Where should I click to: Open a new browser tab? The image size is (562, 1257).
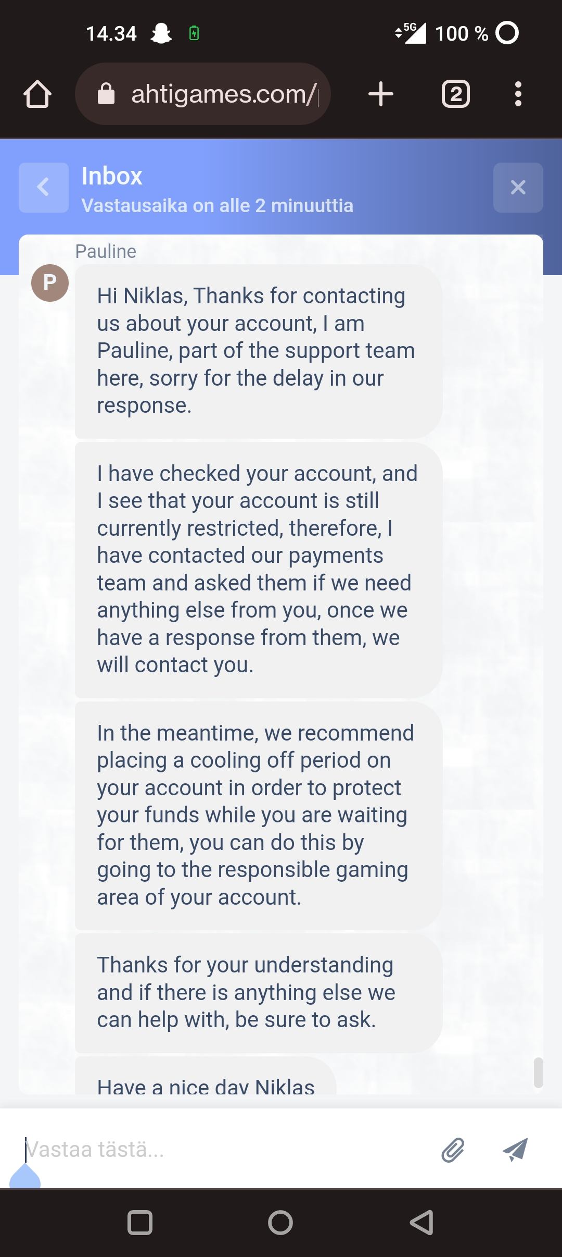pos(380,94)
